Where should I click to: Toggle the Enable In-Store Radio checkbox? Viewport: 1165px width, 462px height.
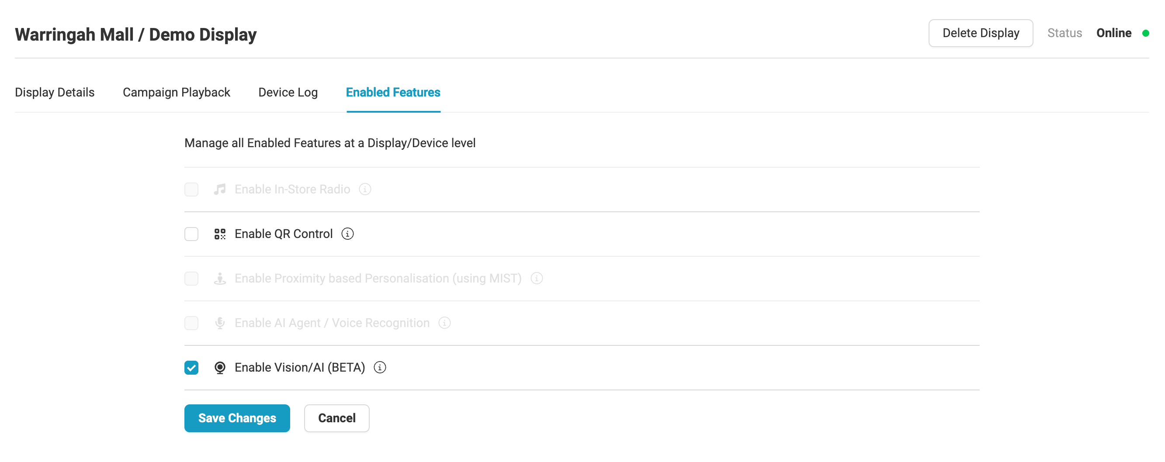click(191, 190)
